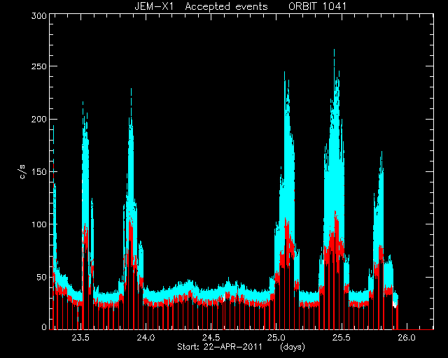Click the 200 y-axis tick label

coord(39,119)
